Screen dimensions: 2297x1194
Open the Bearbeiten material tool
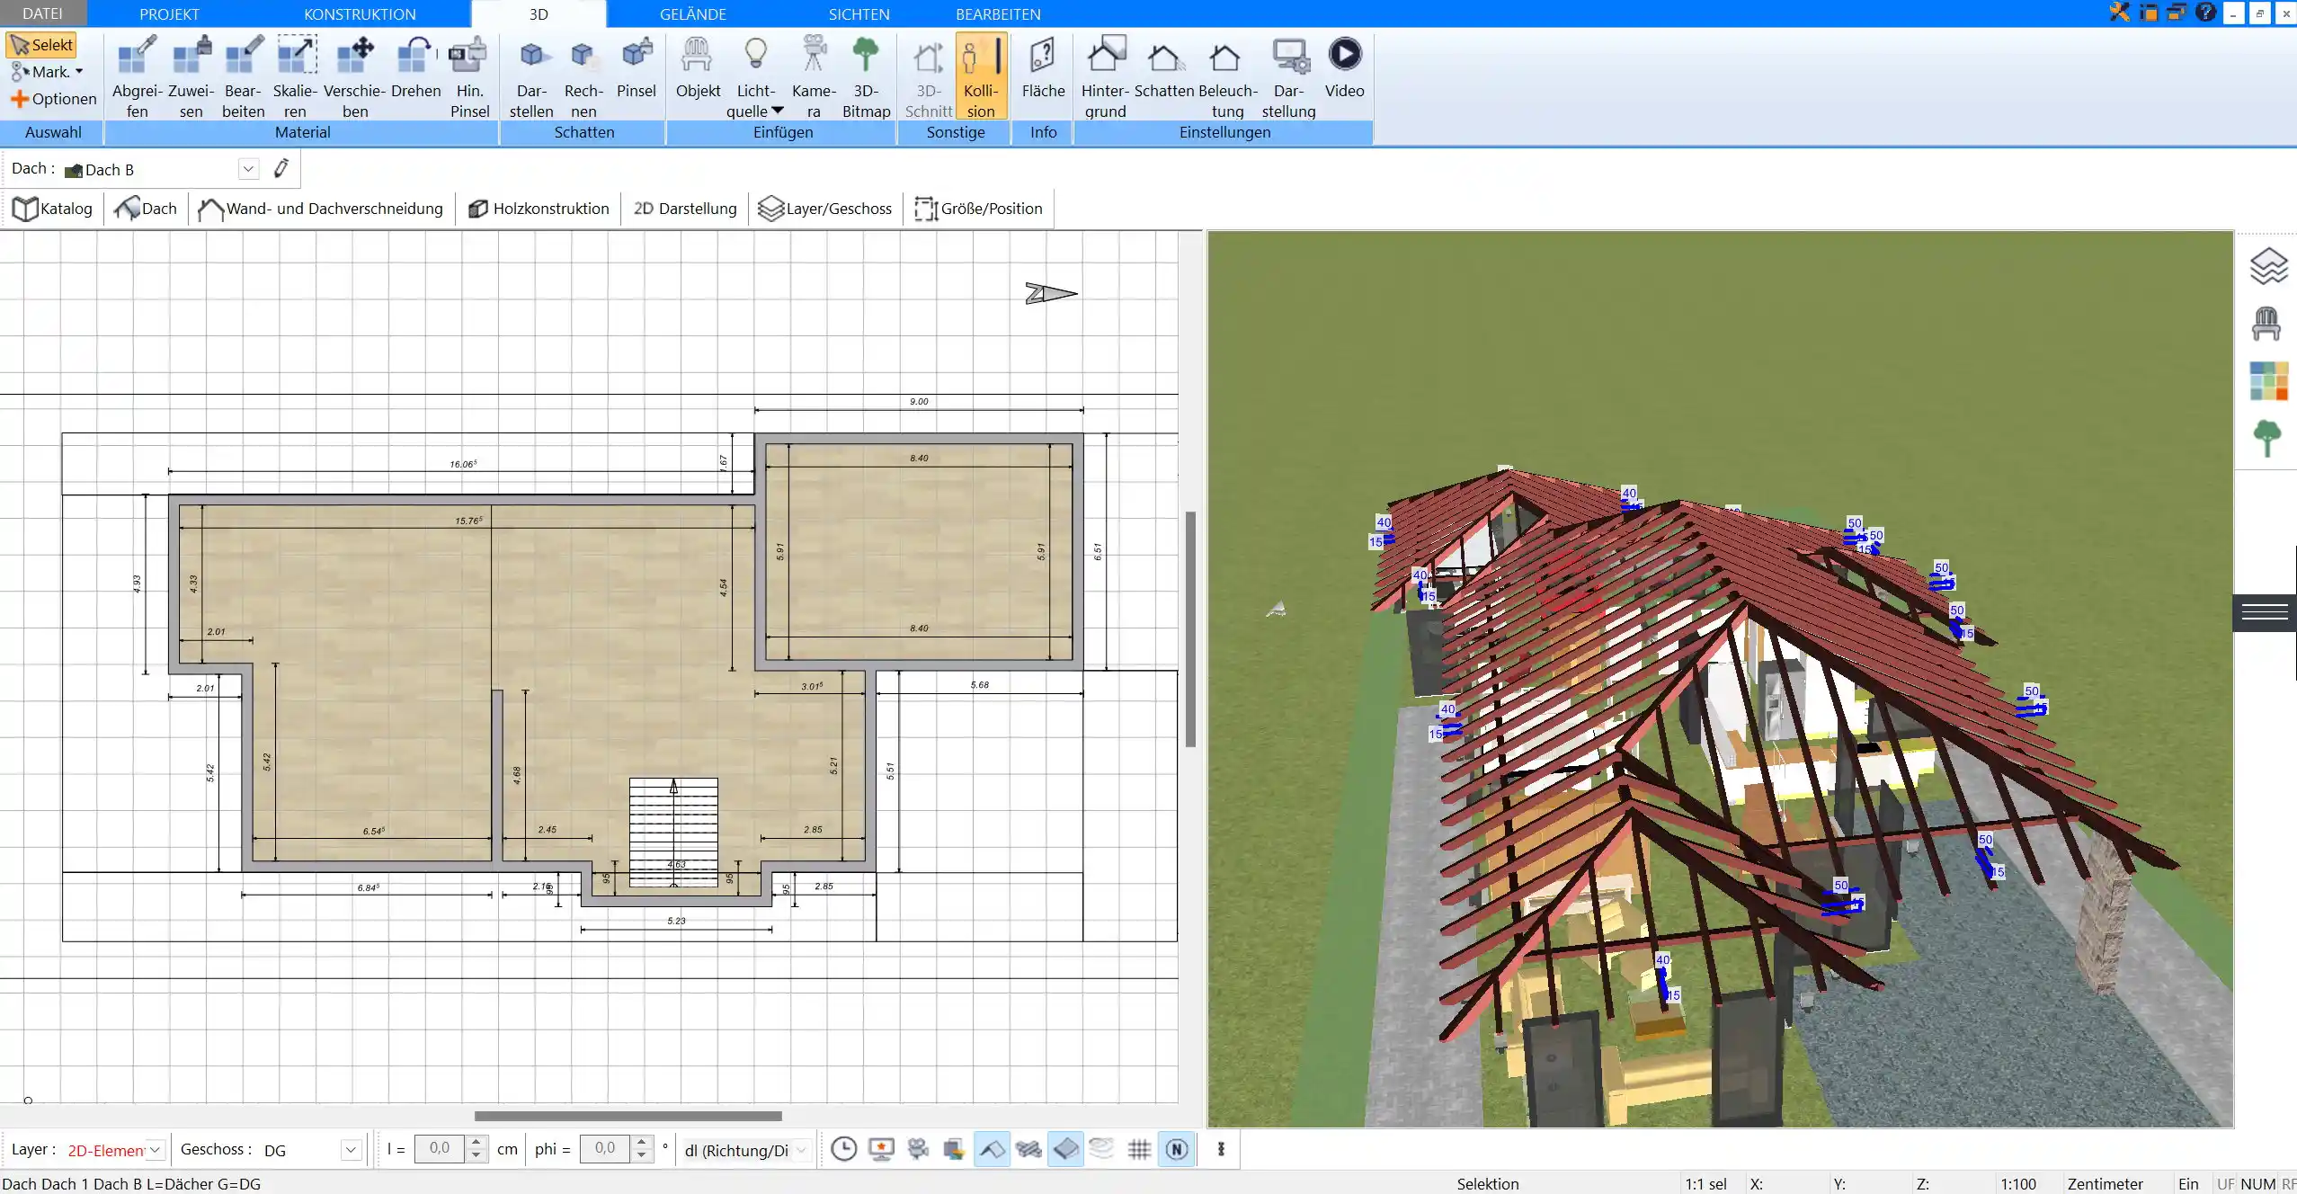point(244,77)
